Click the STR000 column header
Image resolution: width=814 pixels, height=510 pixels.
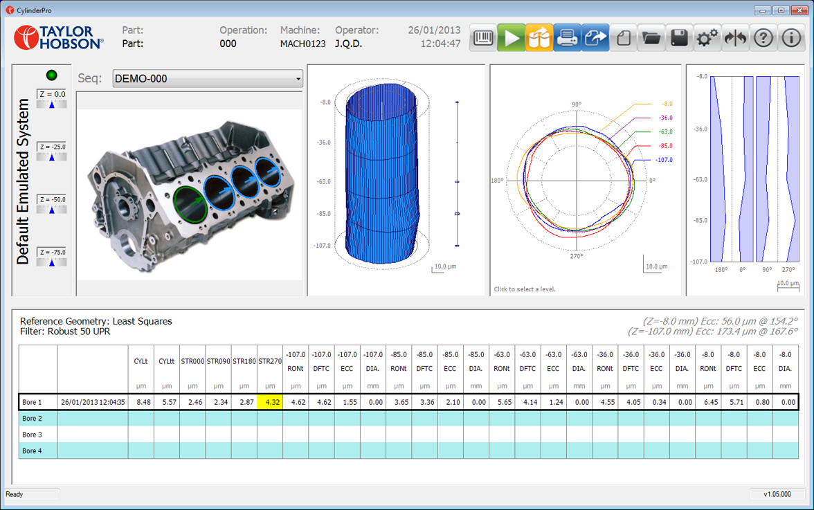pos(192,370)
